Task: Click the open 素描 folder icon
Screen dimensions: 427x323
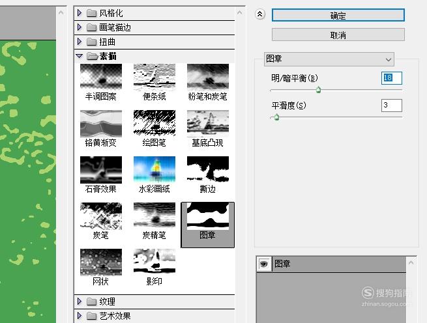Action: (x=92, y=56)
